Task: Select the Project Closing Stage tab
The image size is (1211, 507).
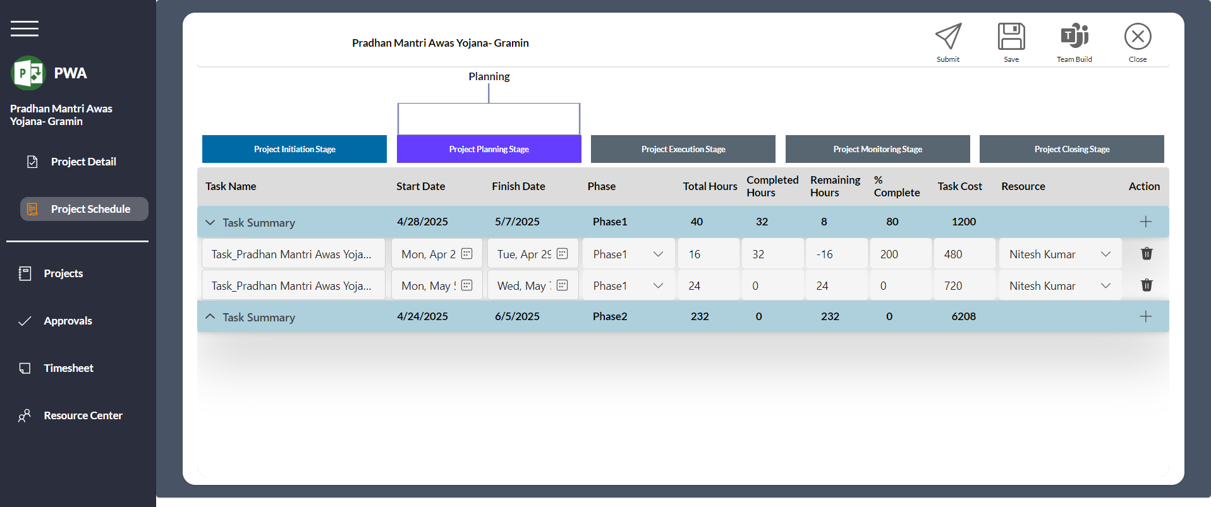Action: tap(1072, 149)
